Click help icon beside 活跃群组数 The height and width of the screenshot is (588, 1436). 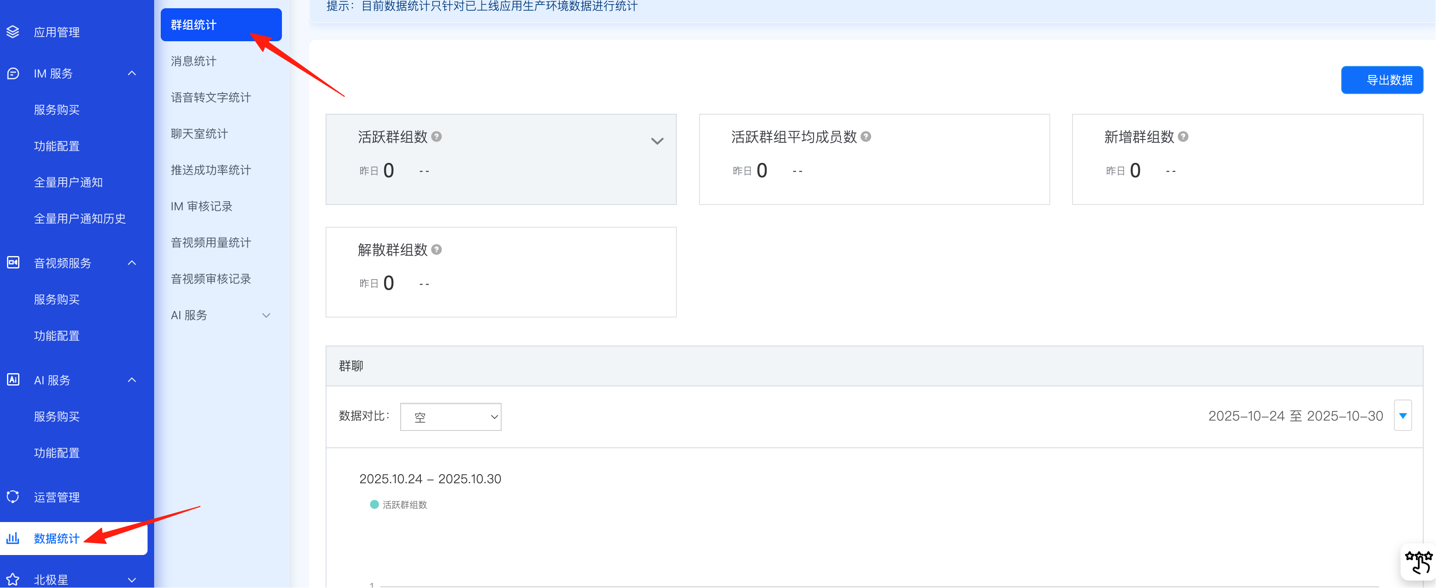436,136
